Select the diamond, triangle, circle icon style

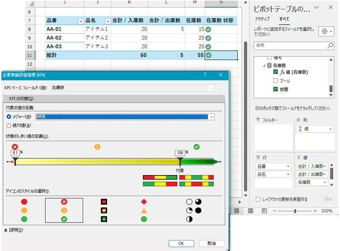[144, 210]
